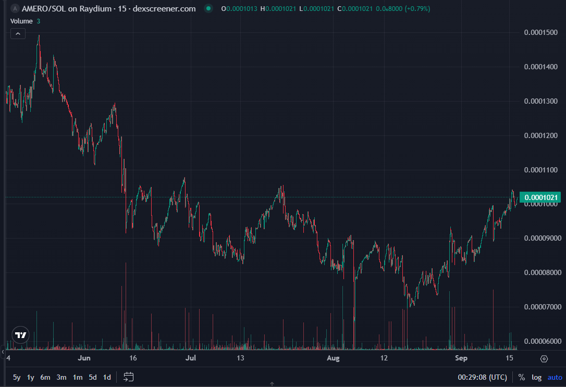This screenshot has height=387, width=566.
Task: Collapse the indicator legend chevron
Action: coord(18,33)
